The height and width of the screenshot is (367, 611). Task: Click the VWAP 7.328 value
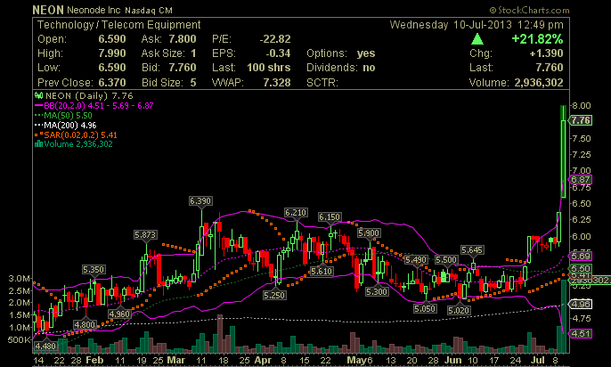[277, 83]
